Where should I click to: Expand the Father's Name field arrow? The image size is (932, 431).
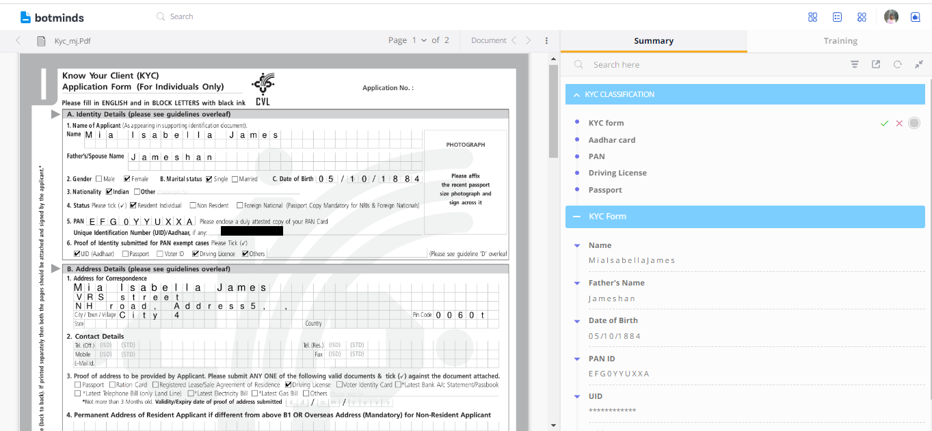577,283
